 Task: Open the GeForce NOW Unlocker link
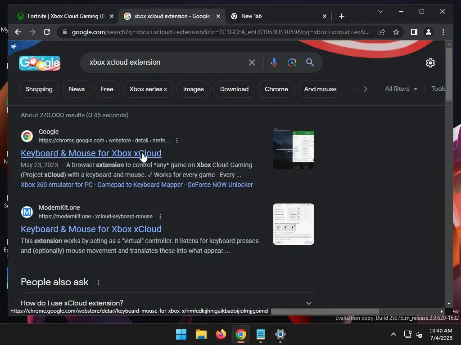click(x=220, y=185)
